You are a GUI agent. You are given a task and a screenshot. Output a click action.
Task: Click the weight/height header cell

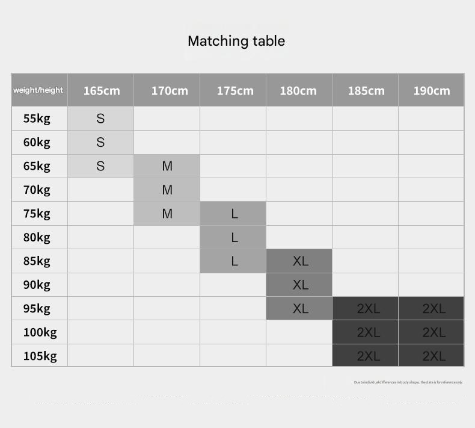click(x=38, y=90)
